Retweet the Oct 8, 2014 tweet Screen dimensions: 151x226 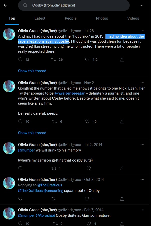(54, 199)
